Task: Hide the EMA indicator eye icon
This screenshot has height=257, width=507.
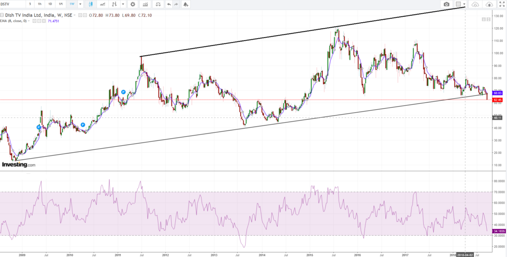Action: pos(35,21)
